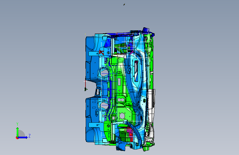The width and height of the screenshot is (239, 155).
Task: Click the Z label of the triad
Action: point(29,136)
